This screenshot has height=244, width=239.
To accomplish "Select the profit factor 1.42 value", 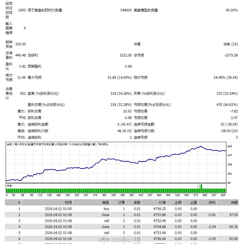I will tap(22, 66).
